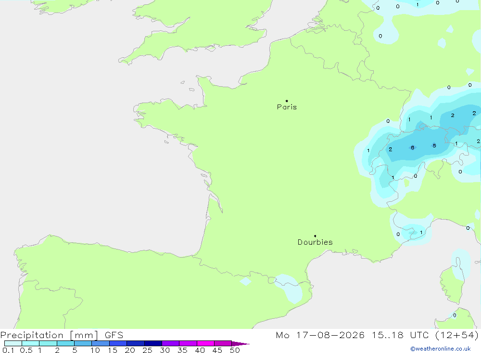Click the purple arrow tip for values above 50
The image size is (481, 353).
pos(240,344)
